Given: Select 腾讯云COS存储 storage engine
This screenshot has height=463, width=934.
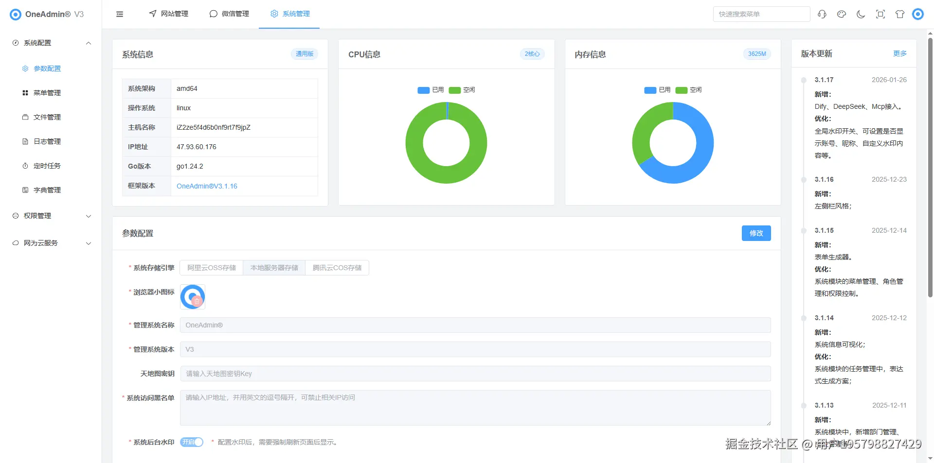Looking at the screenshot, I should click(337, 268).
